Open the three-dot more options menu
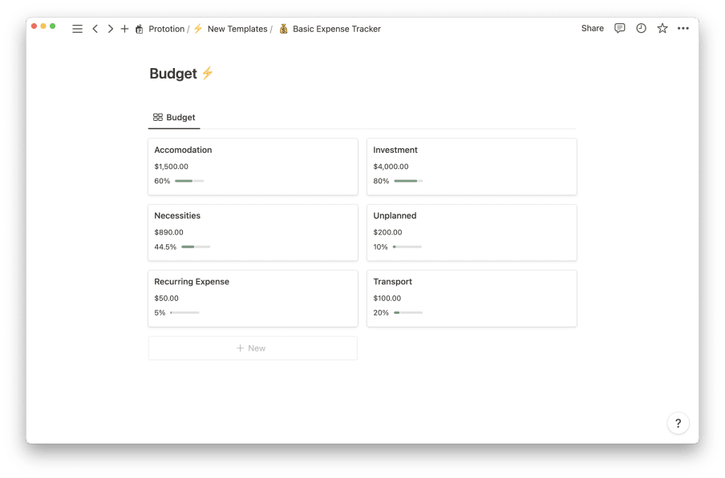 [x=683, y=28]
